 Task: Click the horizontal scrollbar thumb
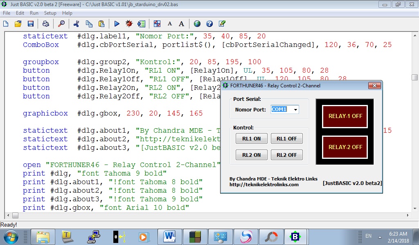15,215
